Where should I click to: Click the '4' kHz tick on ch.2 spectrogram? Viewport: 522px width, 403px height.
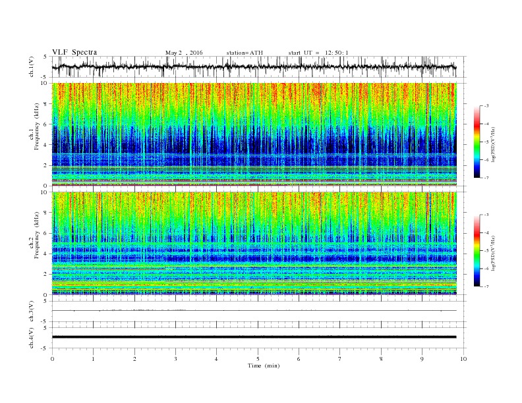coord(46,254)
